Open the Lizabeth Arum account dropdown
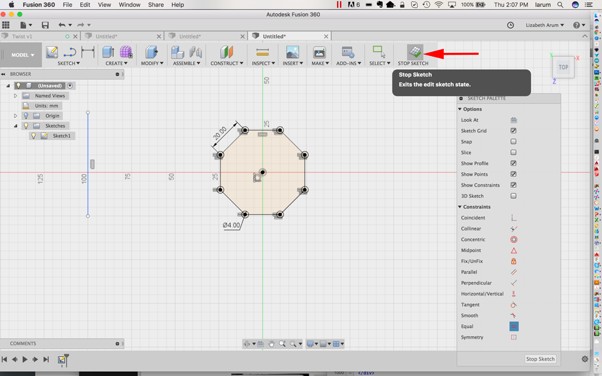This screenshot has width=602, height=376. click(545, 25)
